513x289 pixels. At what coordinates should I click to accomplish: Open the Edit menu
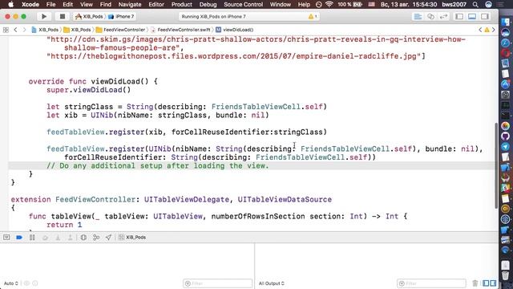pos(67,5)
